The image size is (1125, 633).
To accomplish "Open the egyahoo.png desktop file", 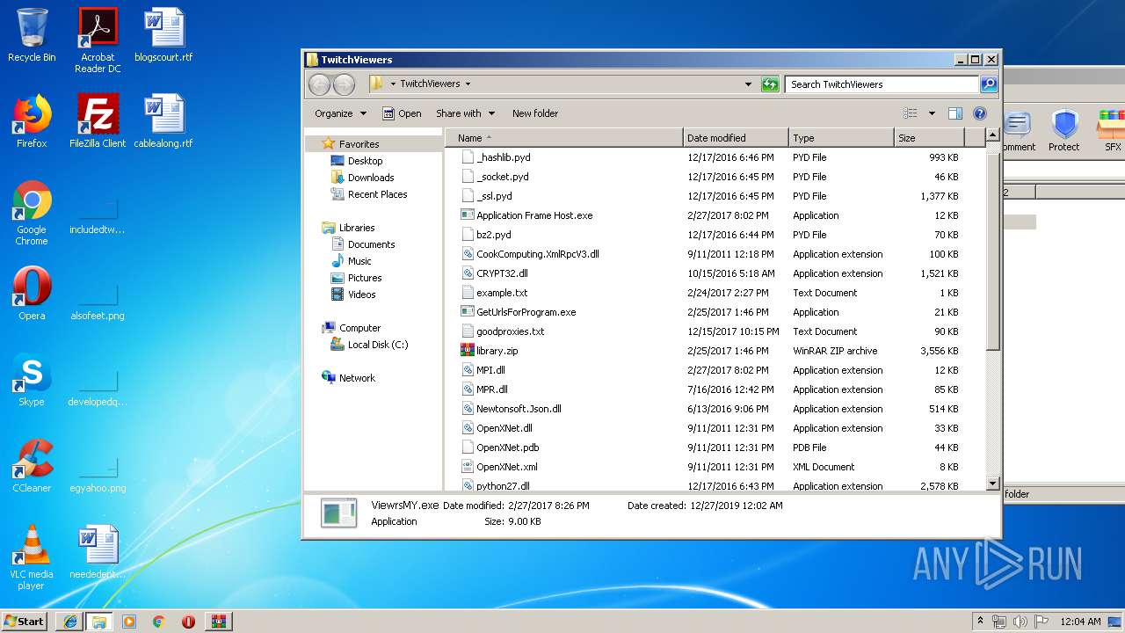I will pos(98,476).
